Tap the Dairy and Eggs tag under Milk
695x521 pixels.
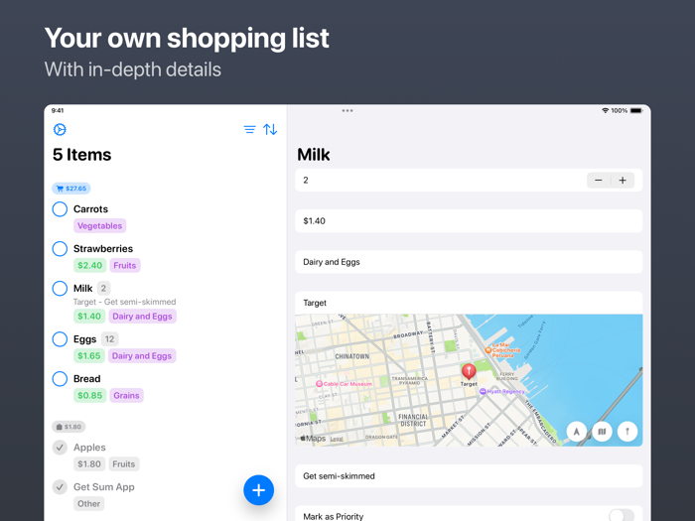(x=142, y=317)
